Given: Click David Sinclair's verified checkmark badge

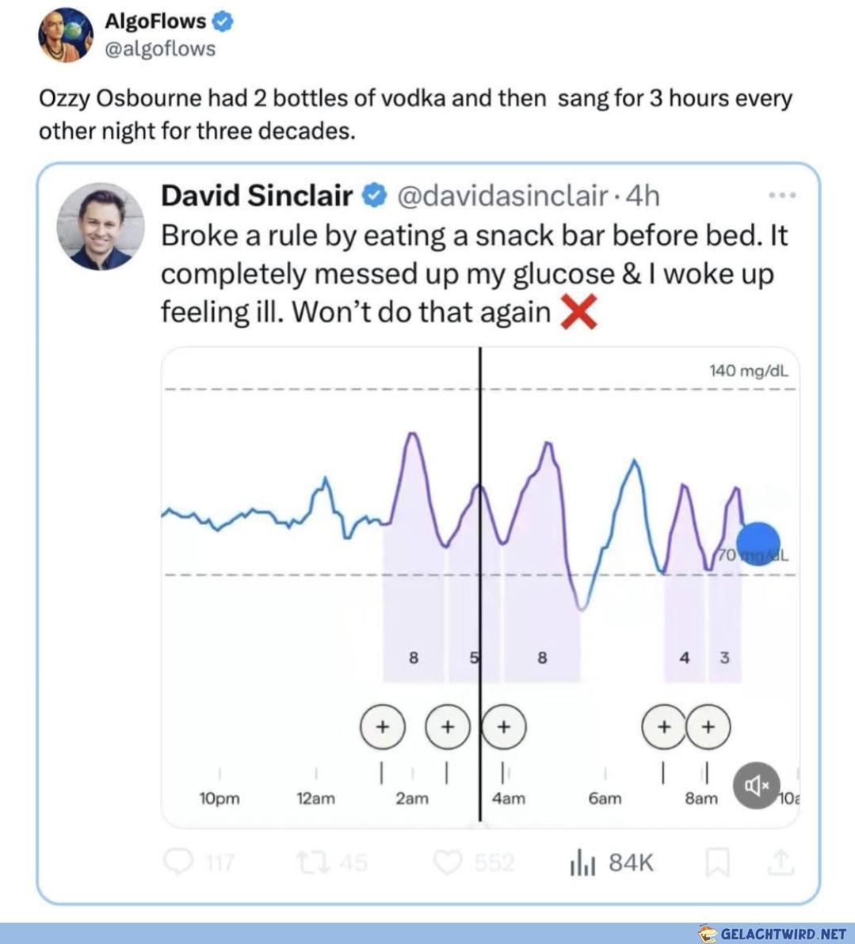Looking at the screenshot, I should [x=374, y=196].
